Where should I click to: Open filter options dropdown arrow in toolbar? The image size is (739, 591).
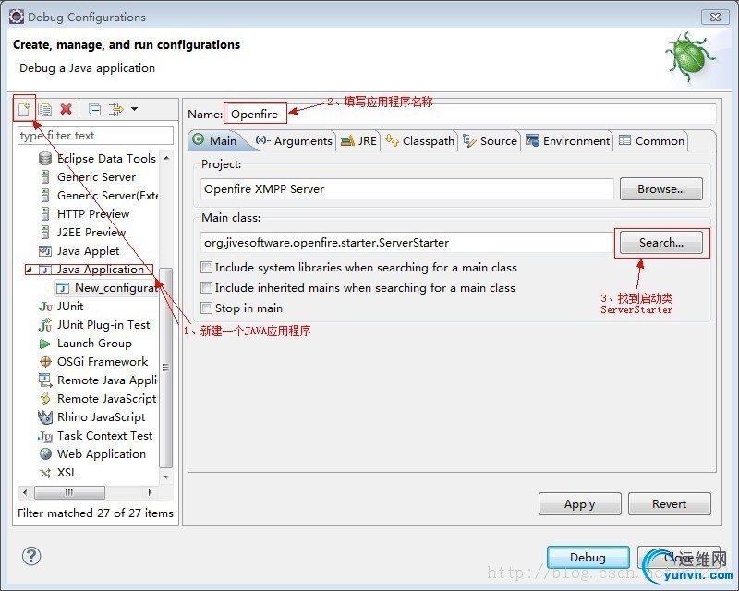[134, 109]
